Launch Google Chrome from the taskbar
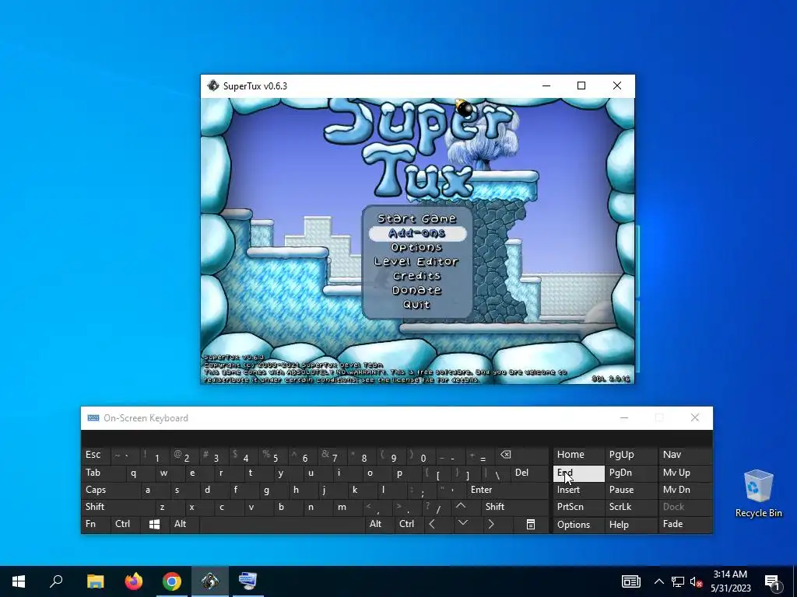This screenshot has height=597, width=797. click(x=172, y=581)
